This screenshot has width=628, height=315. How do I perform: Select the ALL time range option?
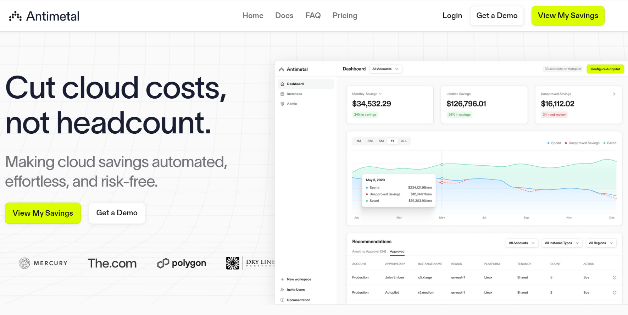click(x=404, y=141)
